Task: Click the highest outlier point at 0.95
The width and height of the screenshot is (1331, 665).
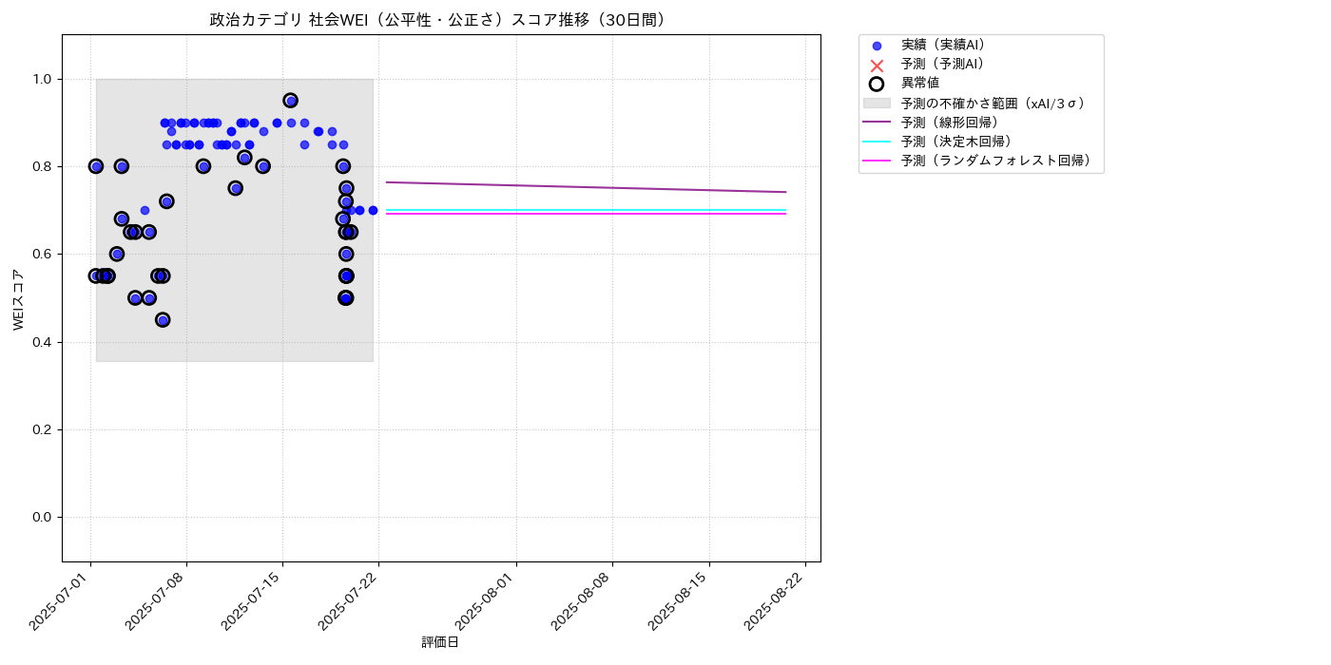Action: (x=291, y=101)
